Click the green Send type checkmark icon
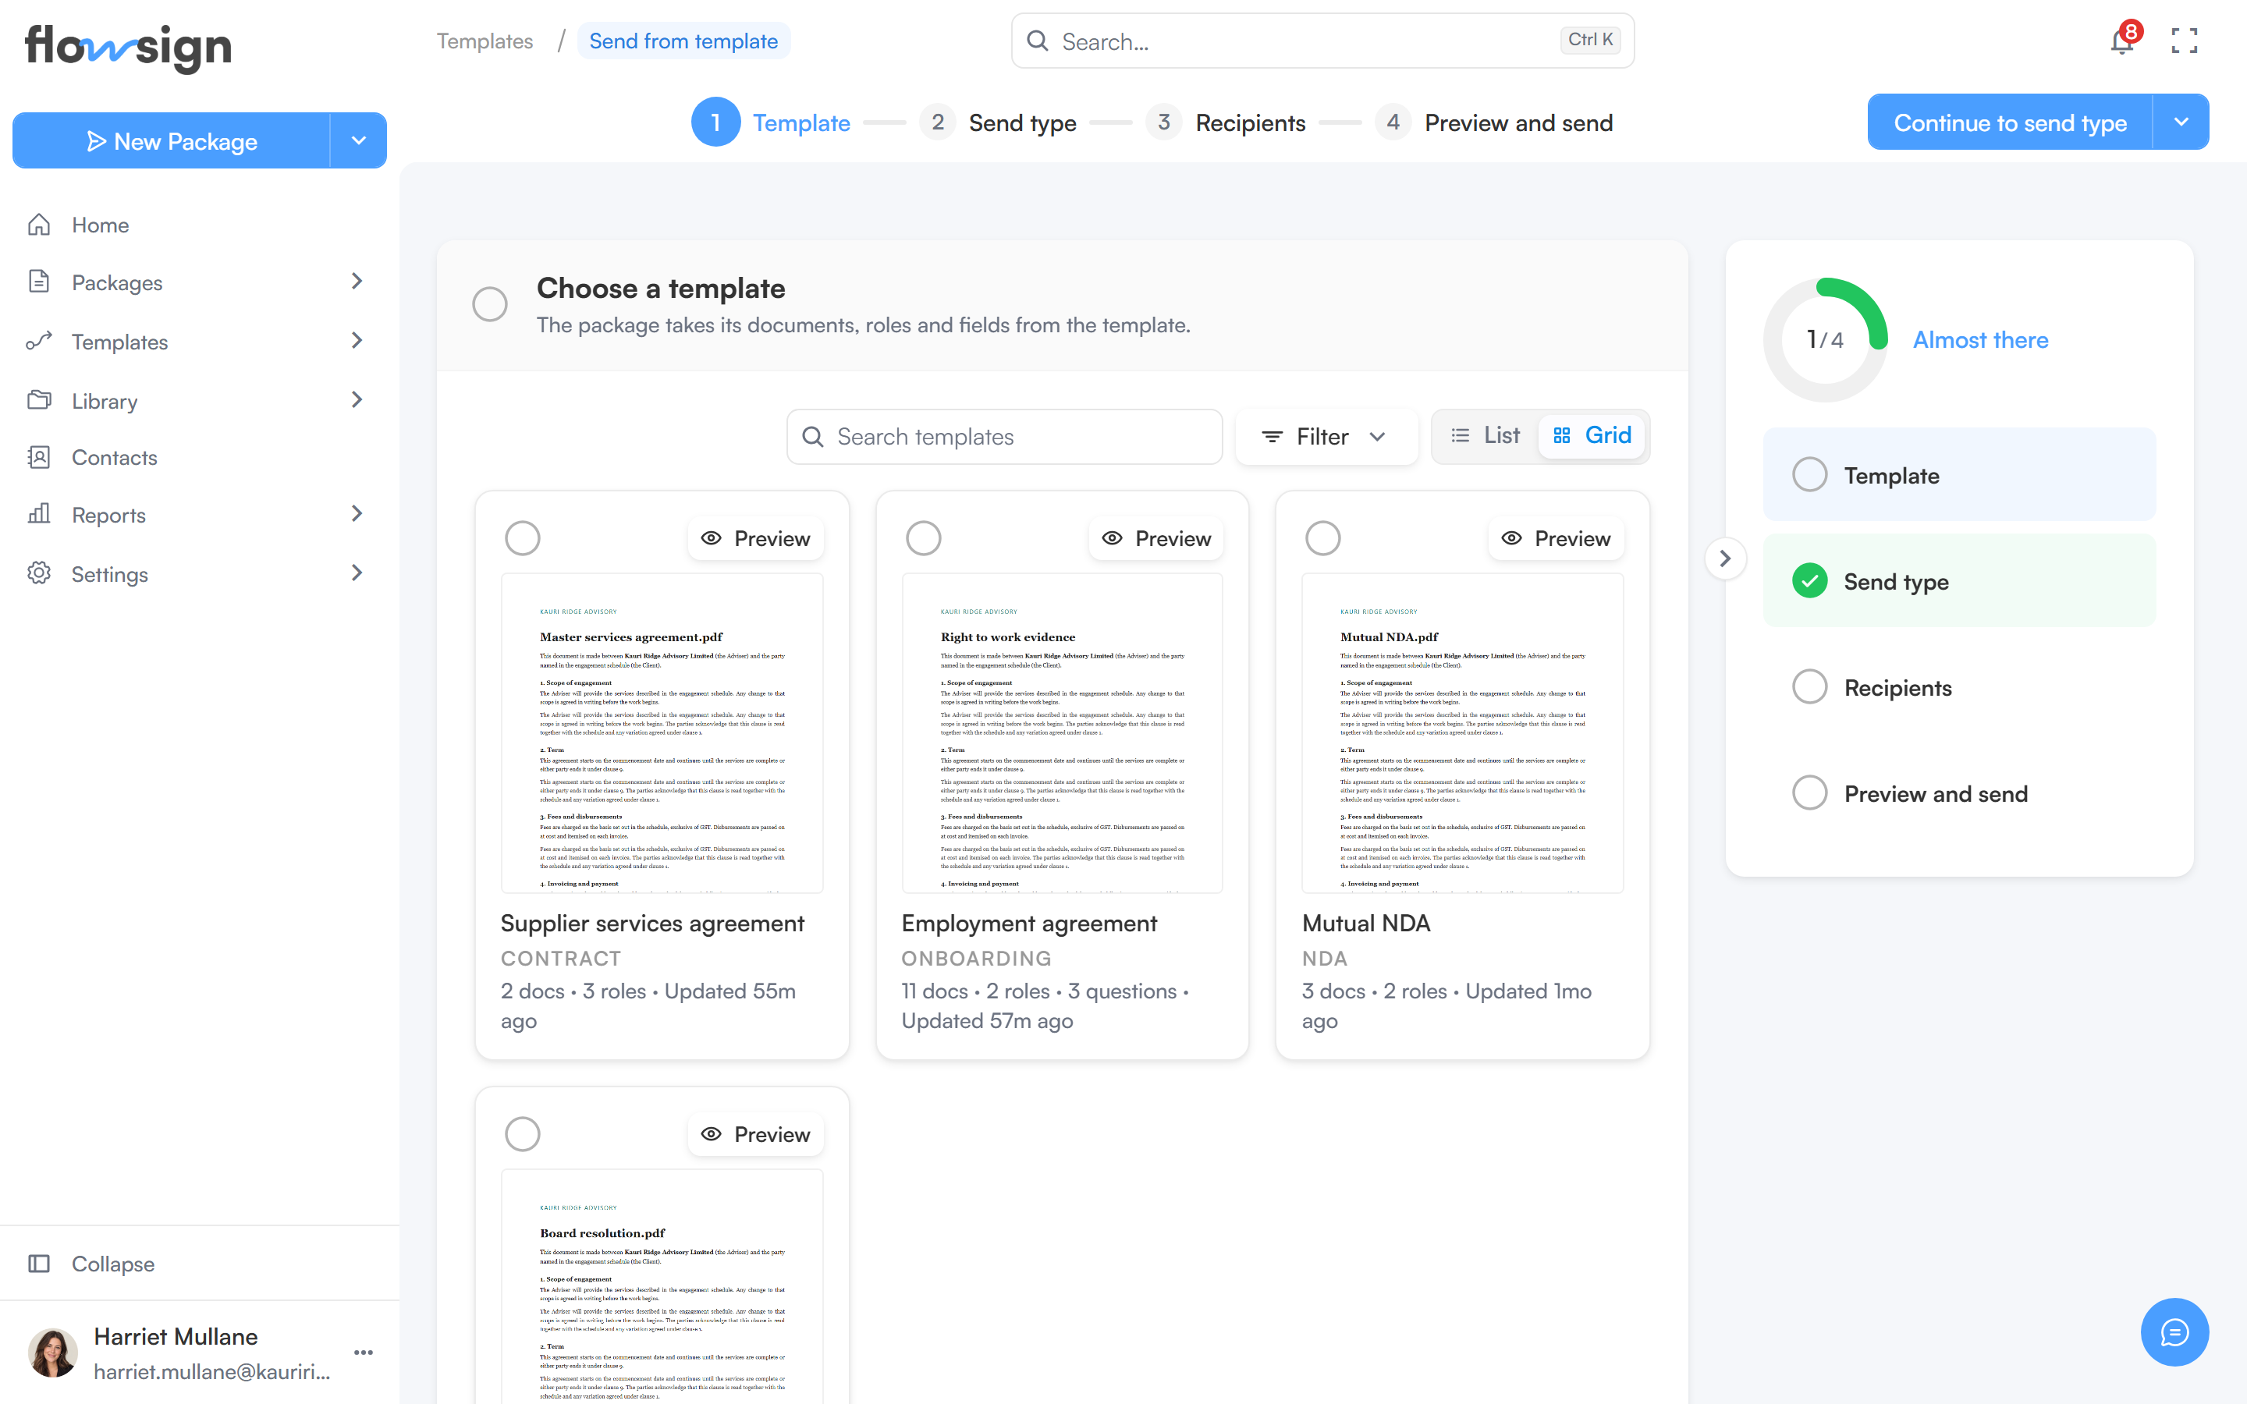The image size is (2247, 1404). (1809, 581)
